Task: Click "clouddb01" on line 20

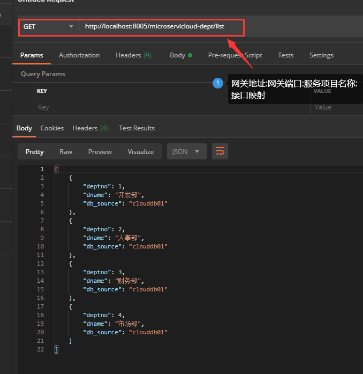Action: tap(148, 332)
